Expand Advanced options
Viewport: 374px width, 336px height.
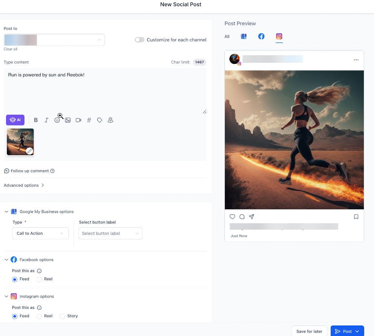pyautogui.click(x=24, y=185)
